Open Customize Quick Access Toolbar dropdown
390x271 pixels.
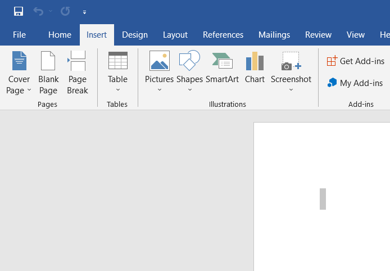[x=84, y=12]
